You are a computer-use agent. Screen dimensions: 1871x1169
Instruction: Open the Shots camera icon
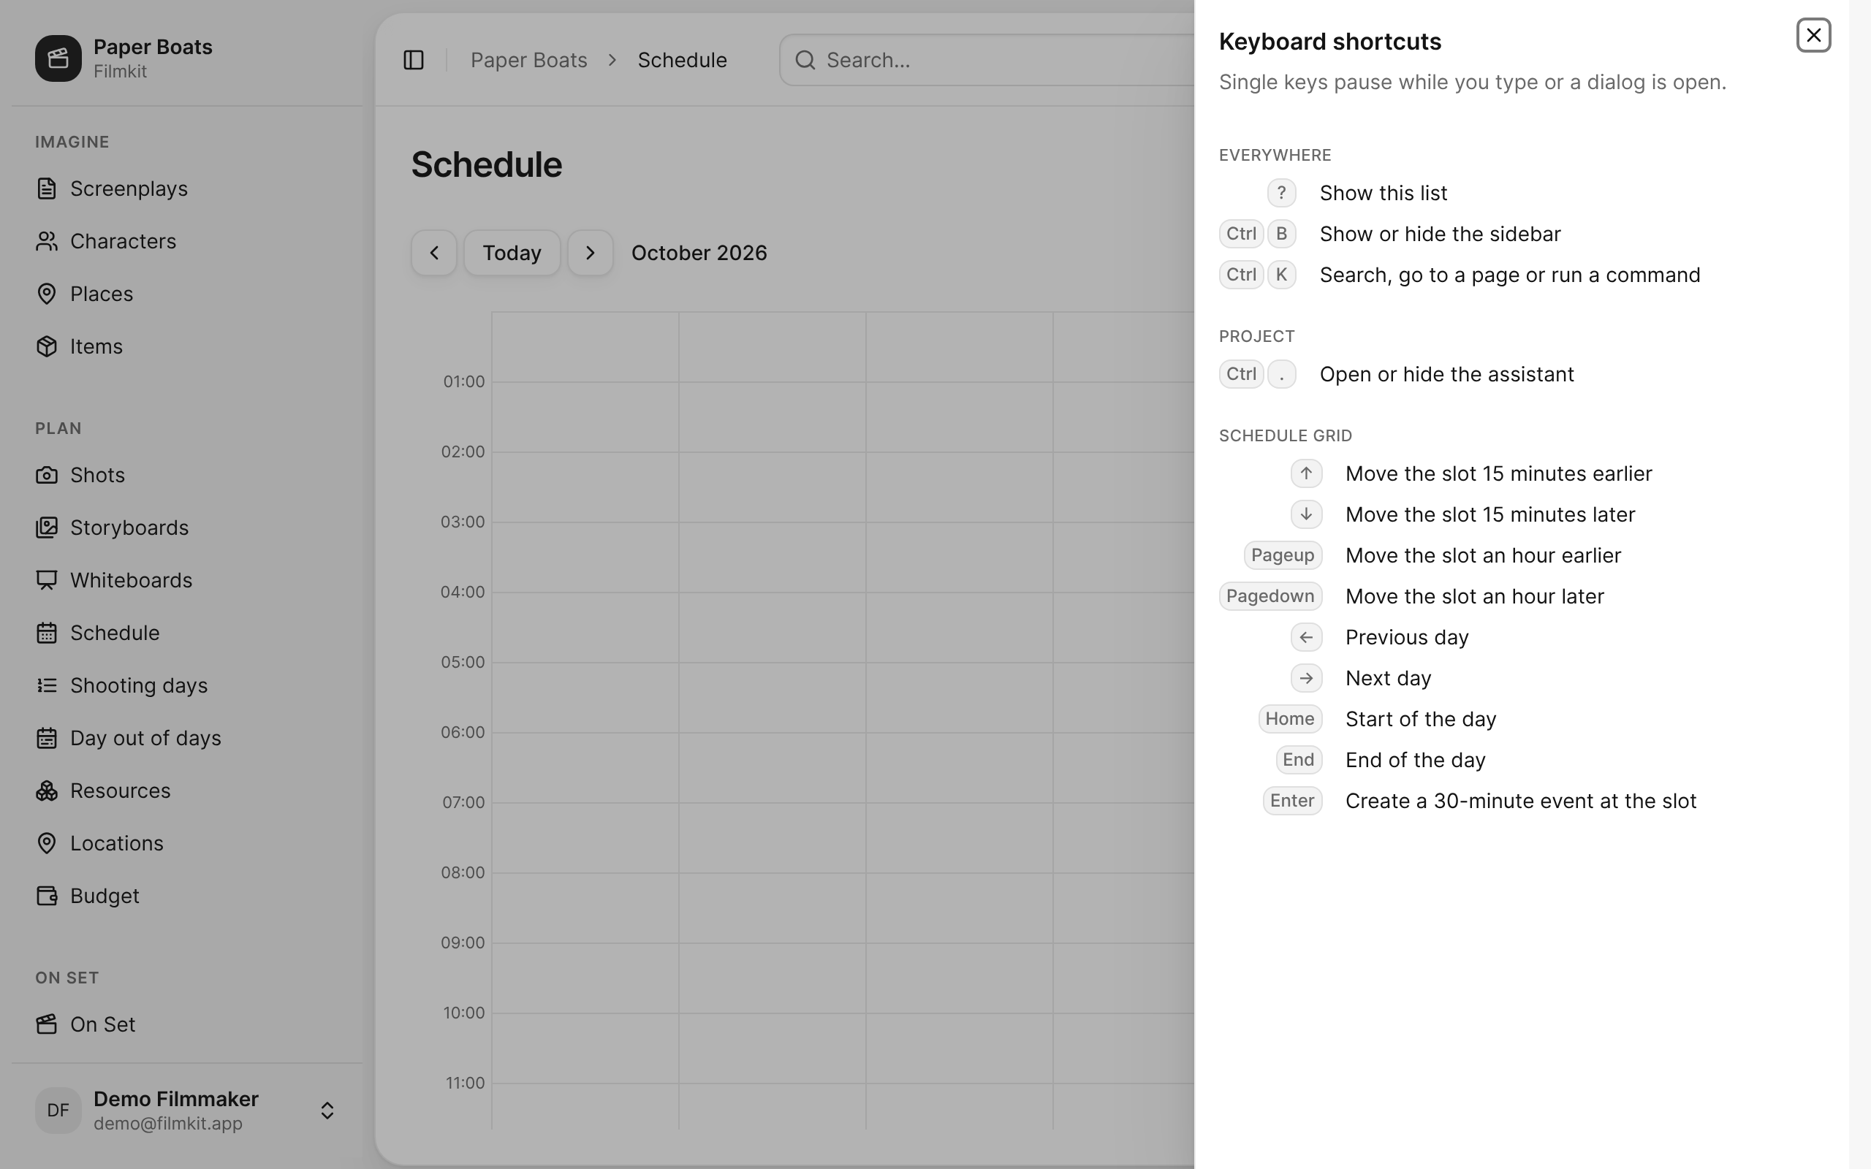coord(46,475)
